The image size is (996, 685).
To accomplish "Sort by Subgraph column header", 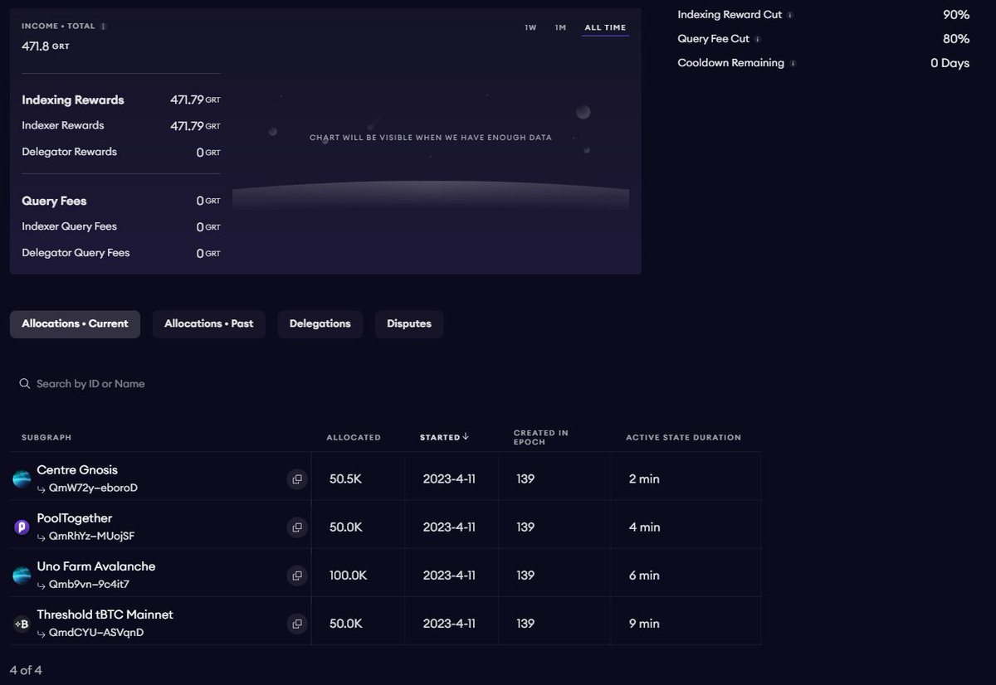I will click(x=46, y=437).
